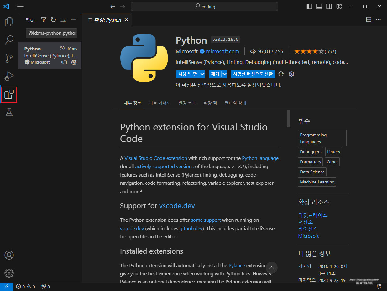Open the Extensions view icon
387x291 pixels.
[x=9, y=94]
